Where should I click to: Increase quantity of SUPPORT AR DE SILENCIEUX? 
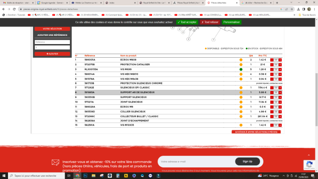(x=280, y=92)
